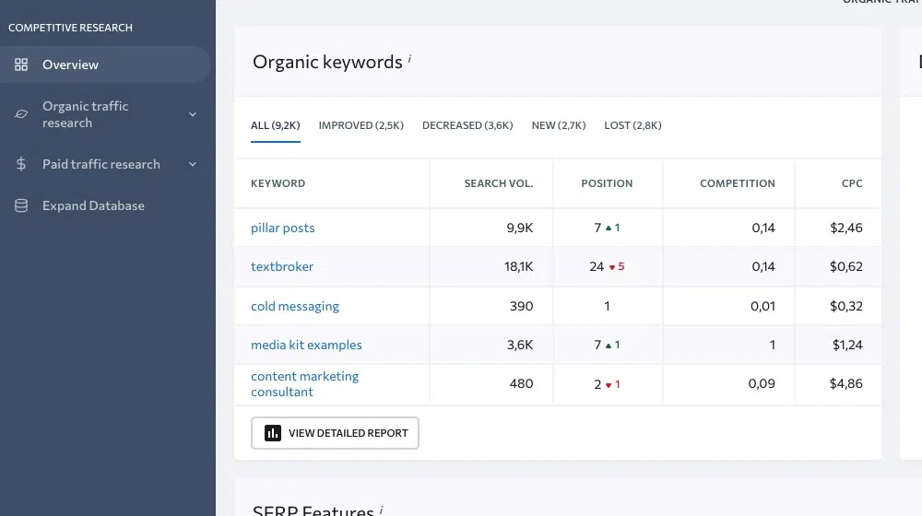Click the $0,32 CPC value
The width and height of the screenshot is (922, 516).
point(846,306)
